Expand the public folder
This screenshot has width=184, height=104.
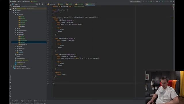(14, 11)
